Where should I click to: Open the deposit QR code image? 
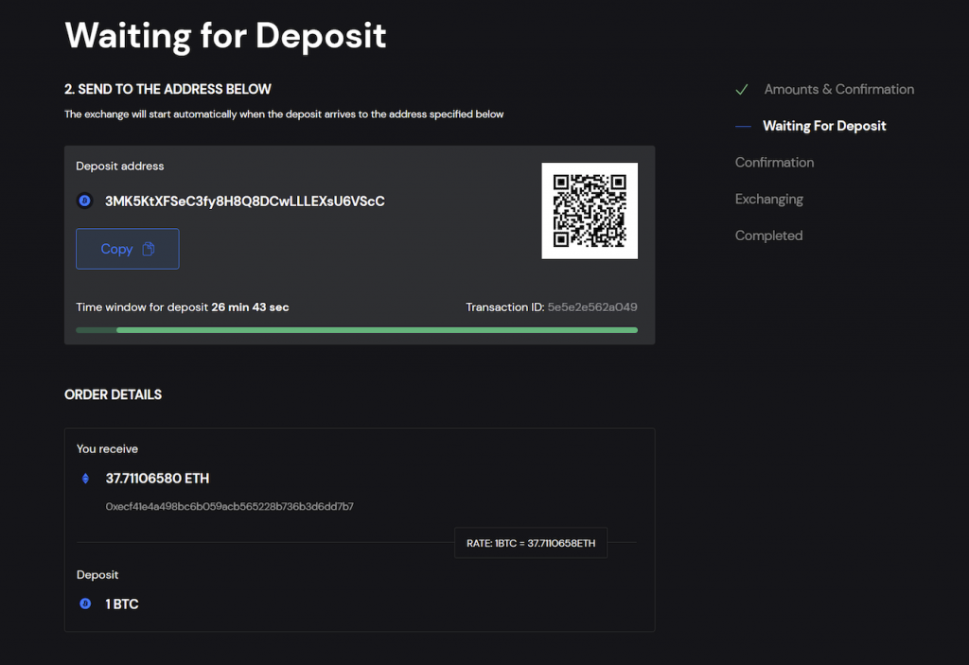click(590, 211)
